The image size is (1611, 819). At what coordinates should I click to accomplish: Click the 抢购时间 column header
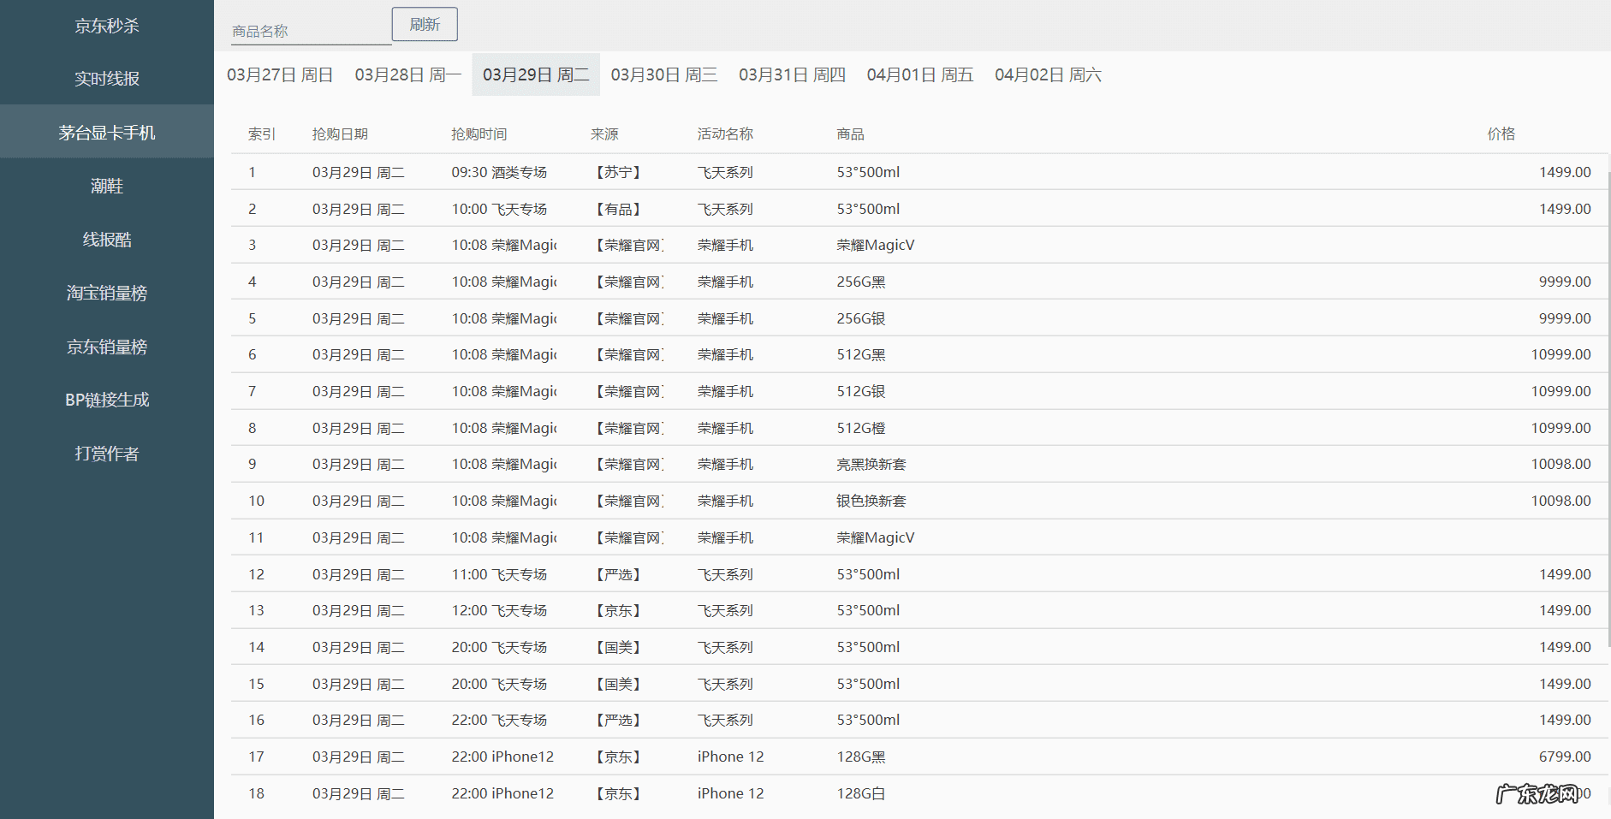pos(479,134)
